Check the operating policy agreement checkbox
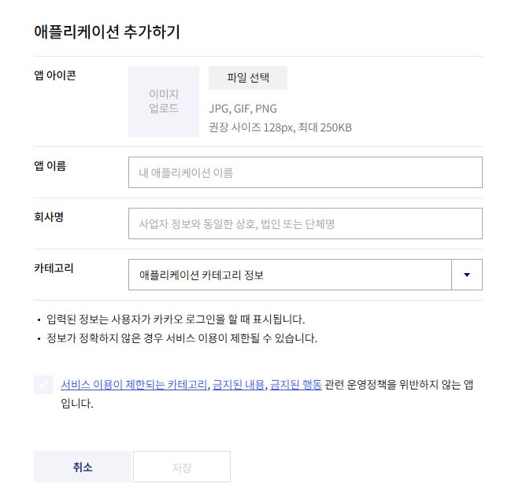This screenshot has height=495, width=515. (43, 385)
